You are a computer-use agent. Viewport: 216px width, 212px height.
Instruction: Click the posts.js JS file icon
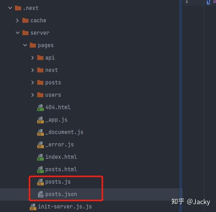pyautogui.click(x=40, y=182)
